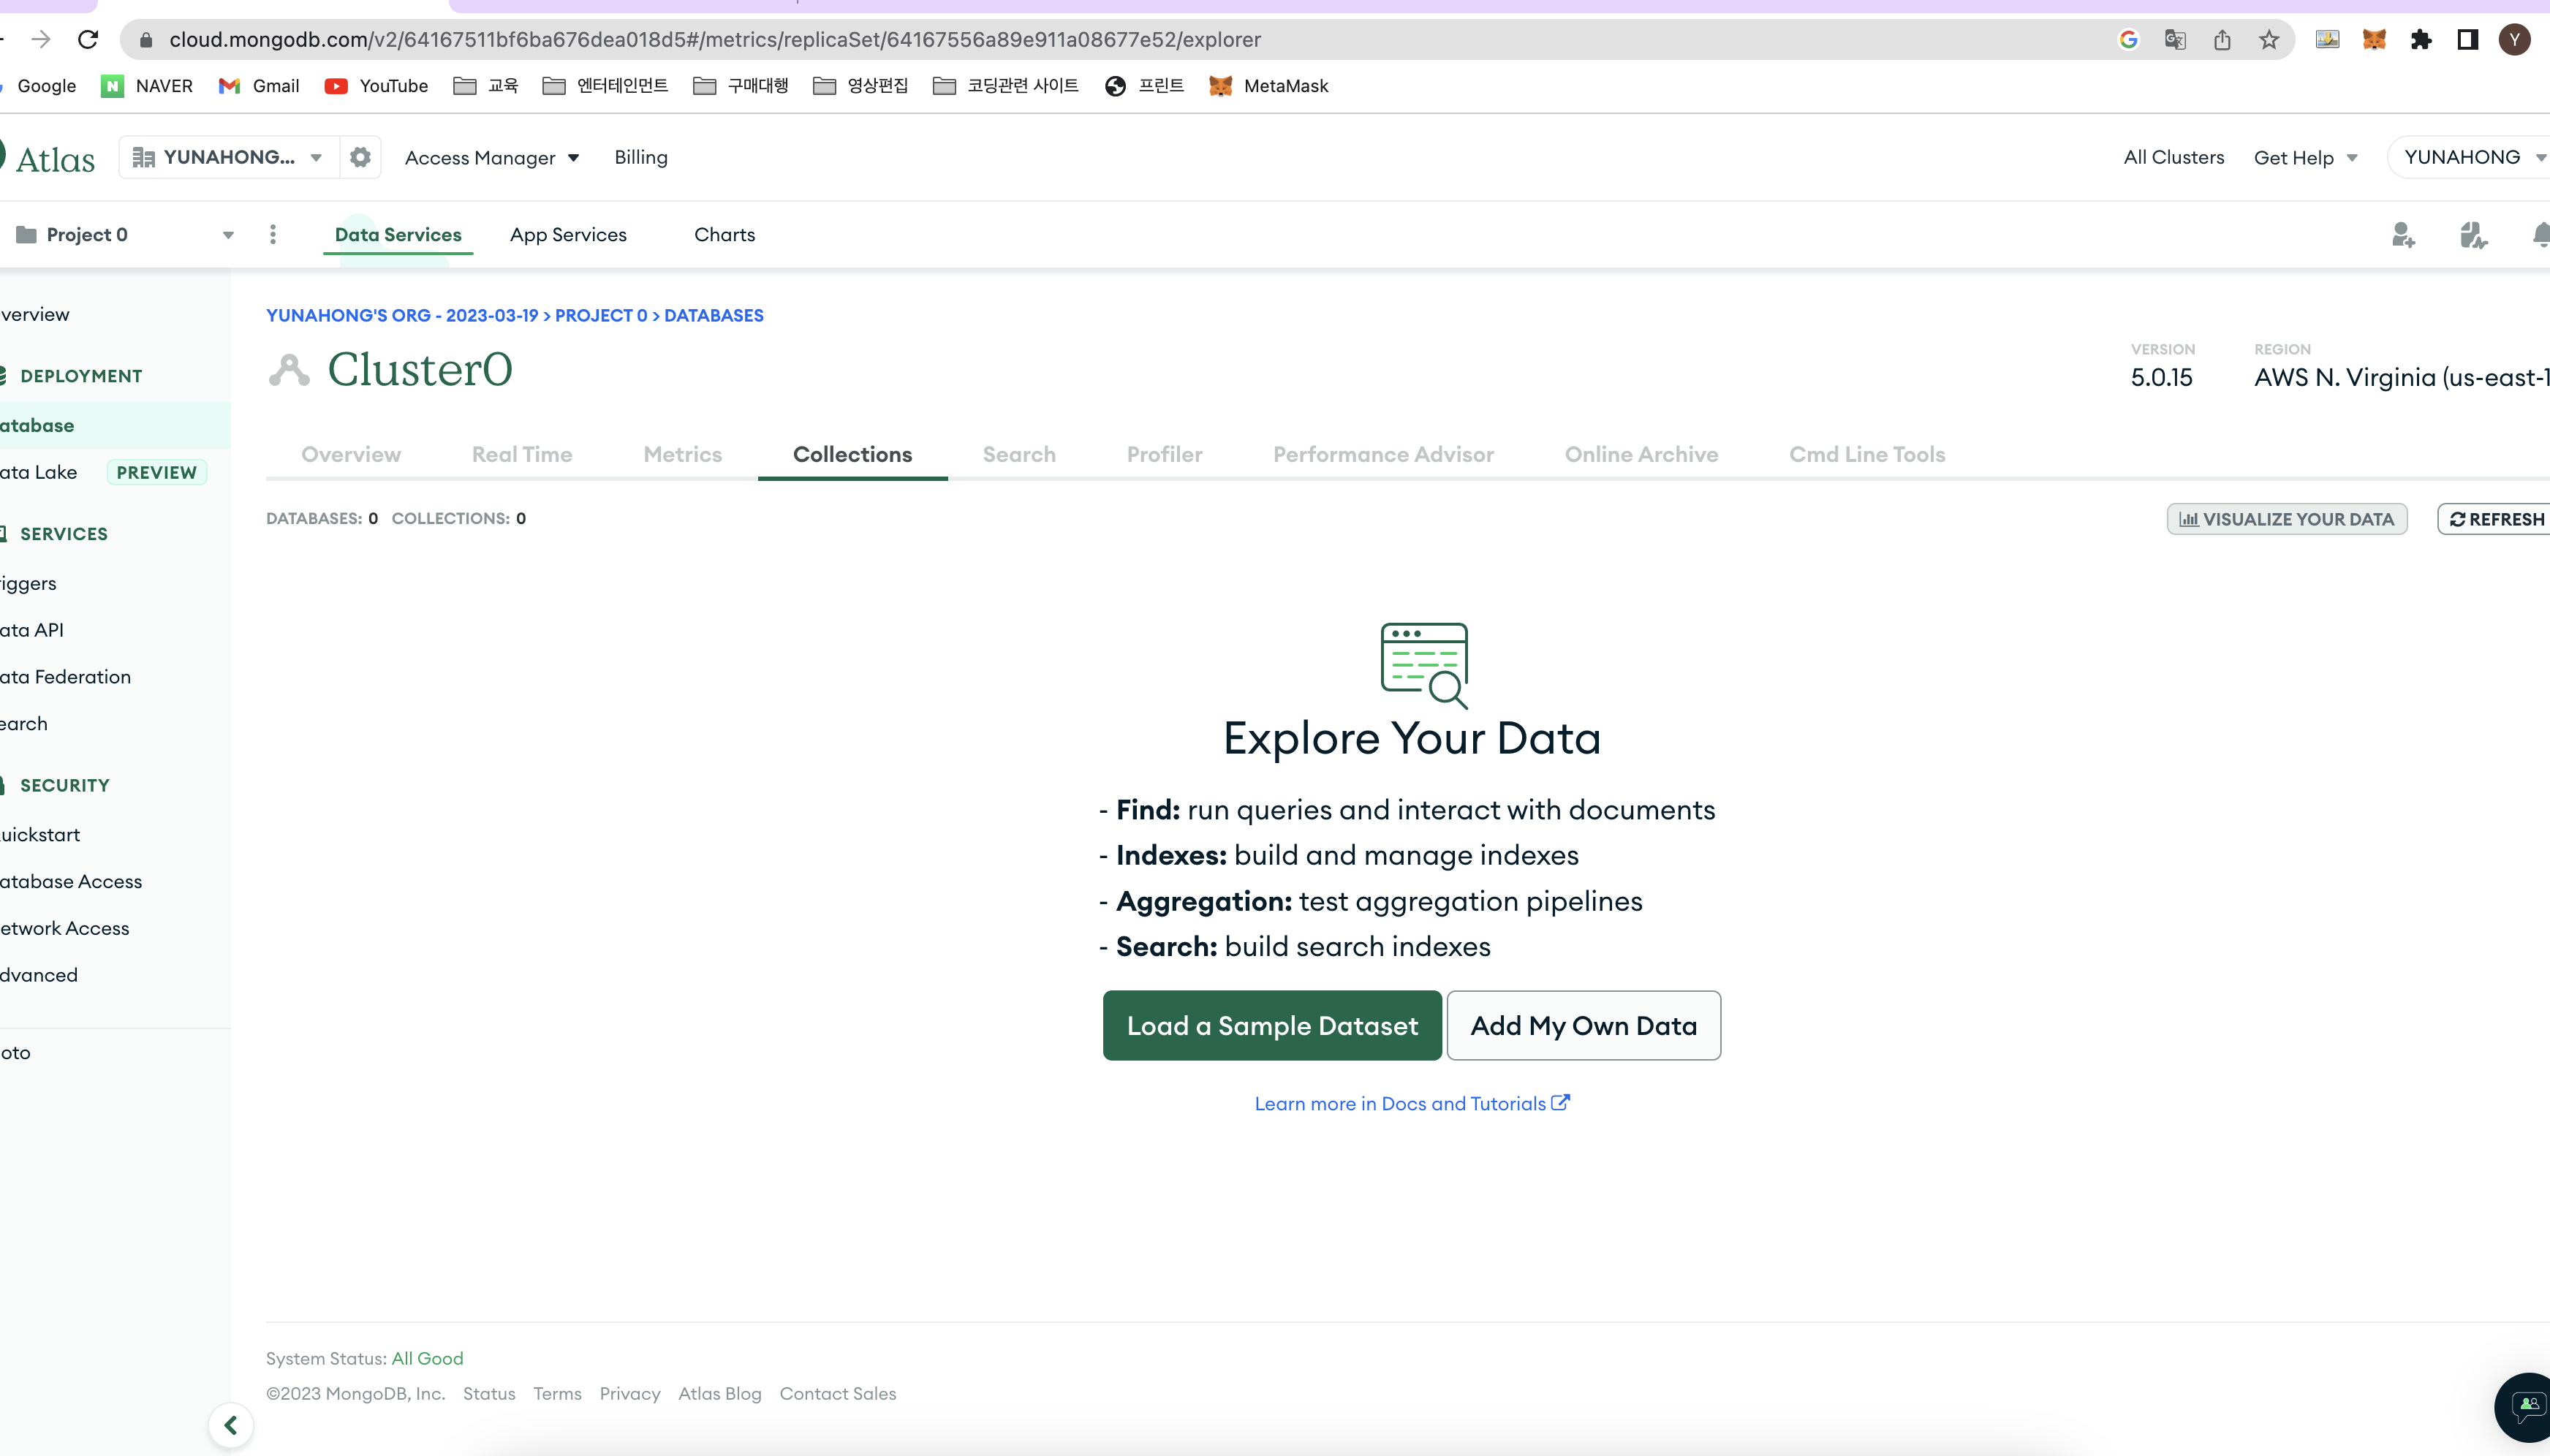Open the Billing link

(641, 157)
